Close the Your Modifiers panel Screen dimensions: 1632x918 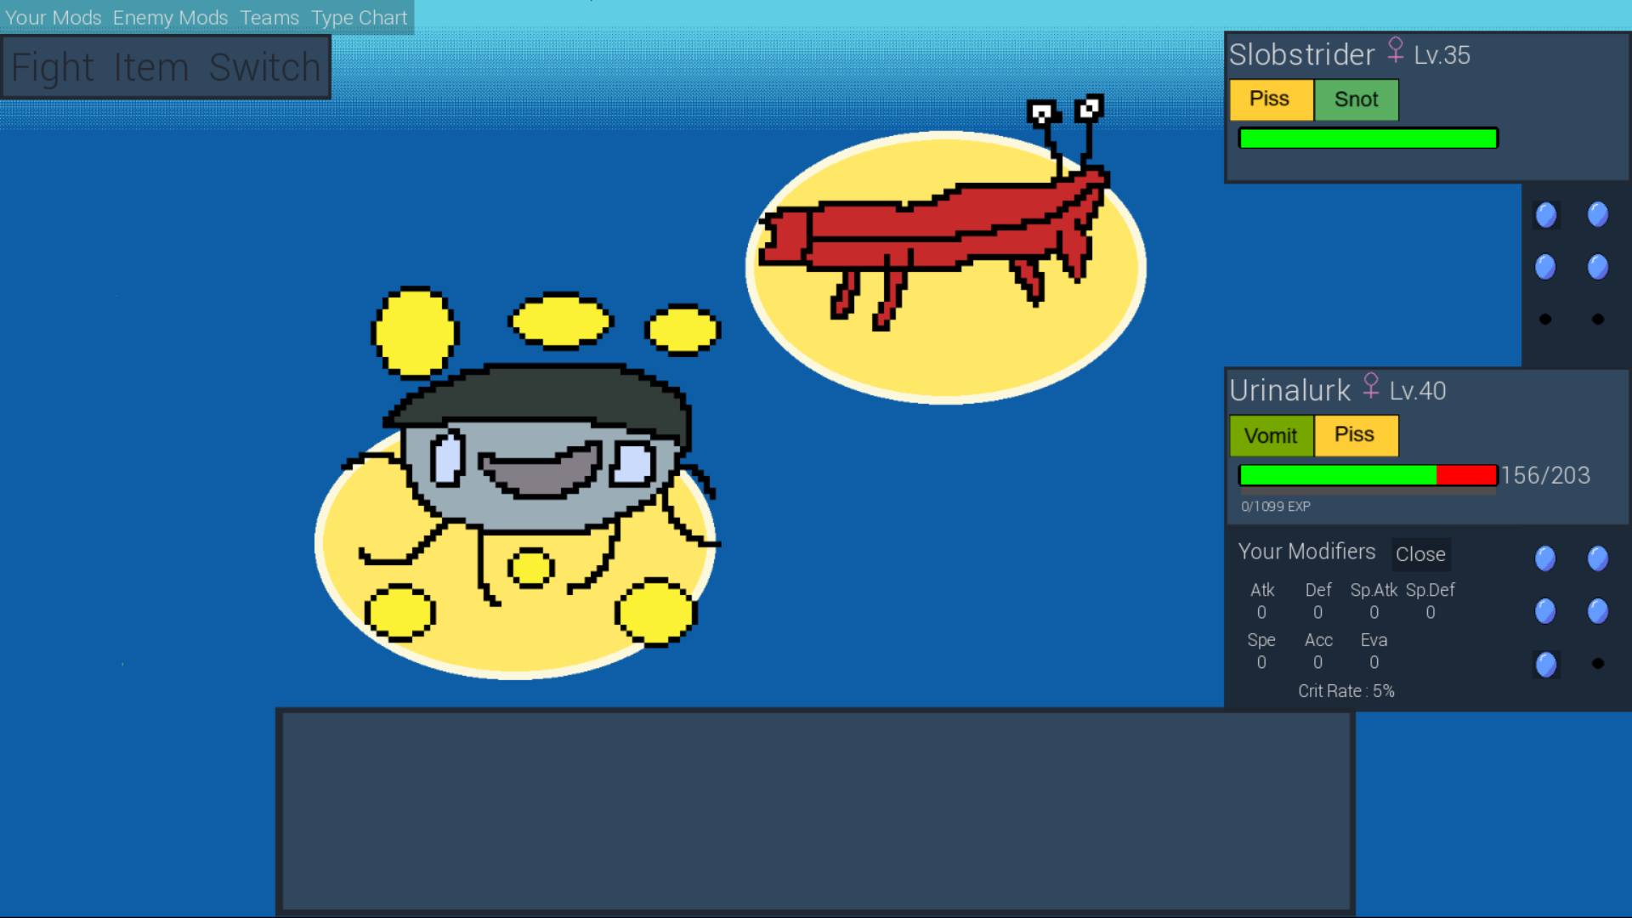pos(1420,554)
